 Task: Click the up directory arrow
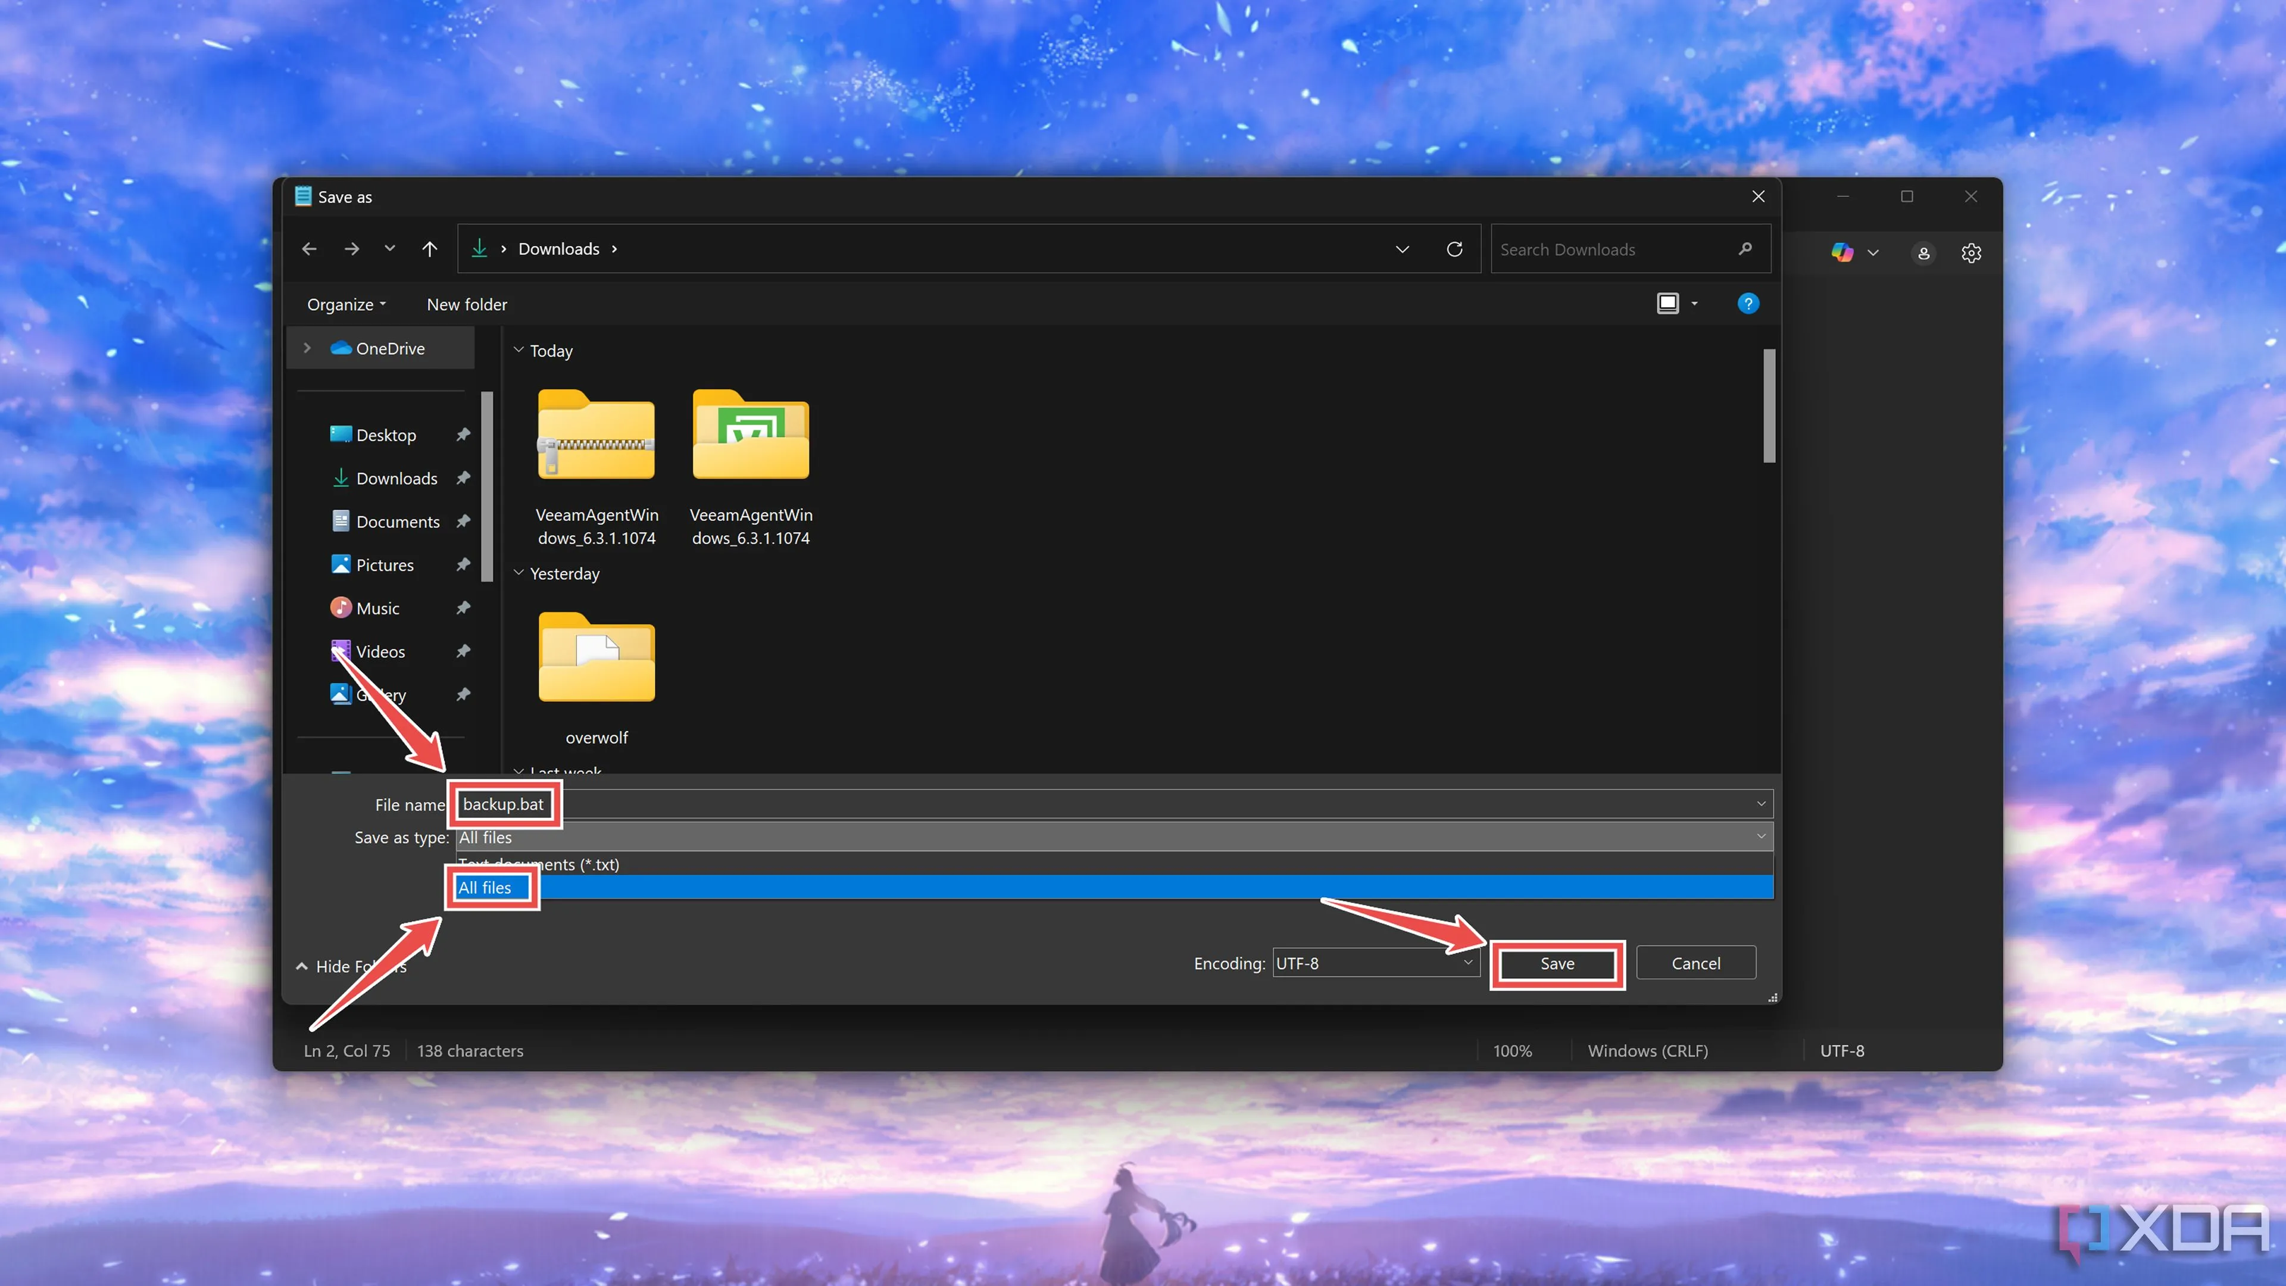pos(429,248)
